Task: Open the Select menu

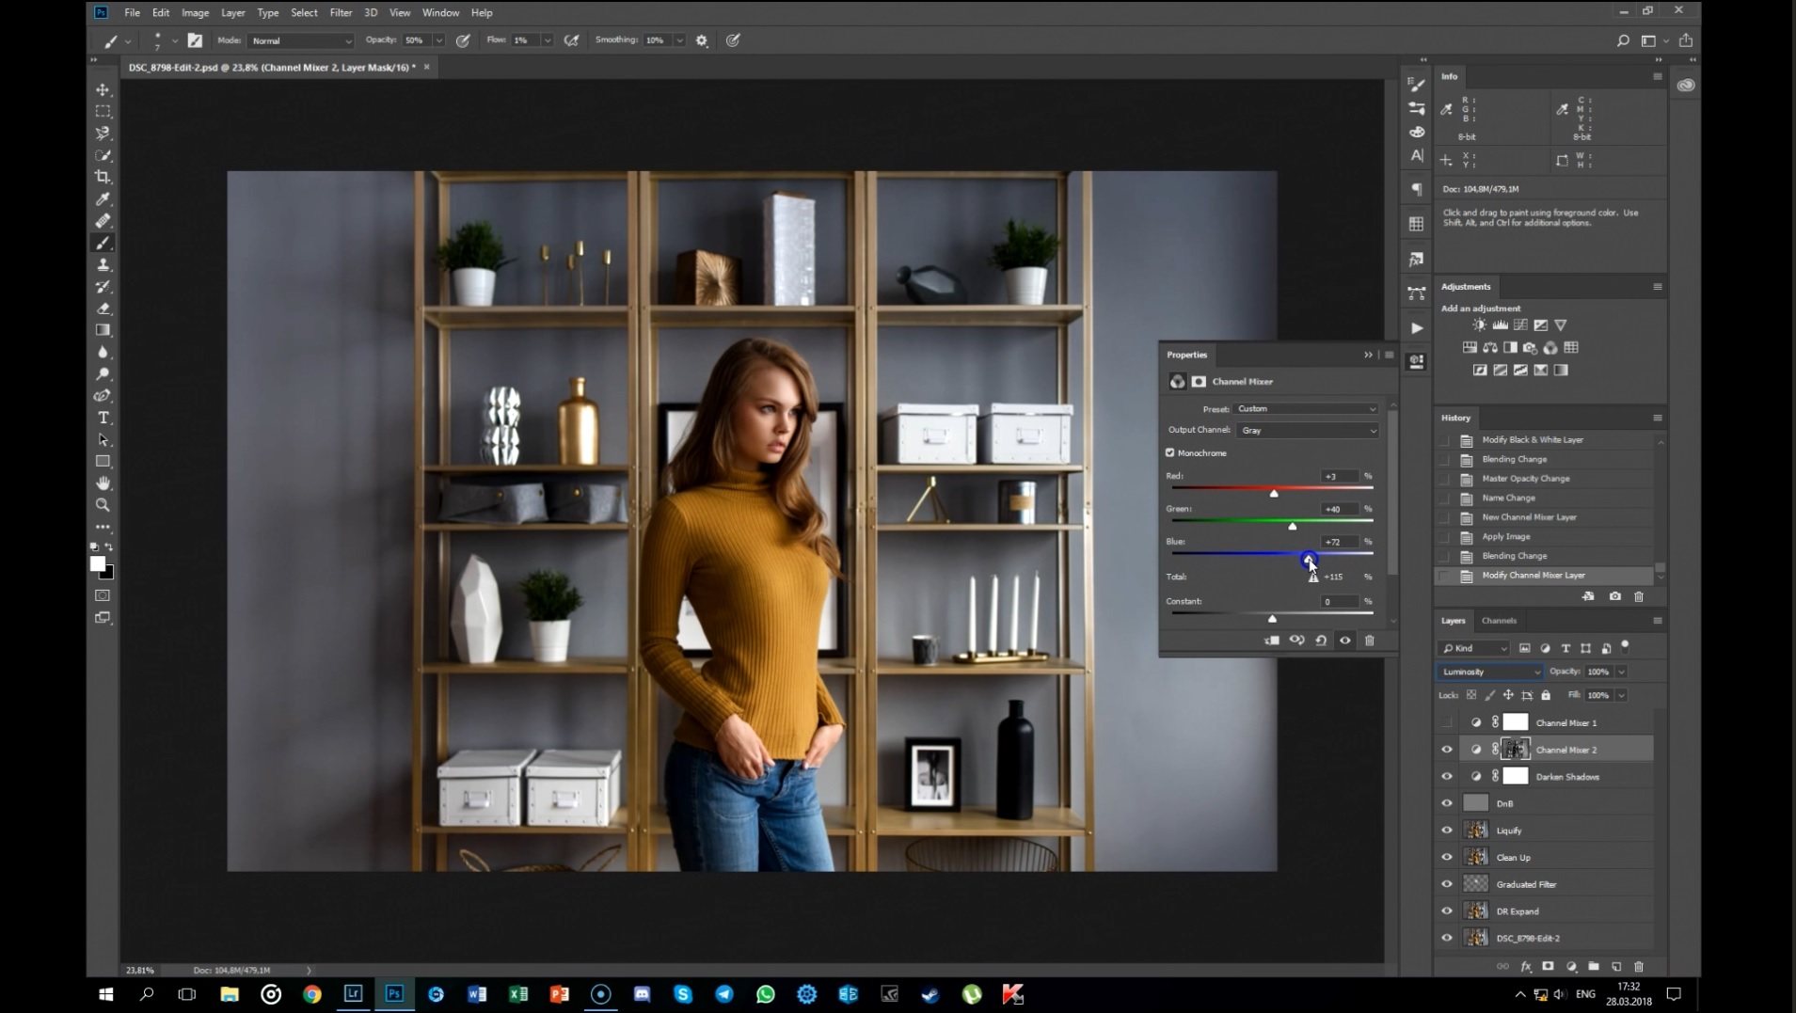Action: pos(304,12)
